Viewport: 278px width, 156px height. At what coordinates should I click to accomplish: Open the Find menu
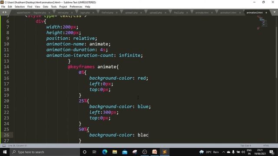click(30, 7)
